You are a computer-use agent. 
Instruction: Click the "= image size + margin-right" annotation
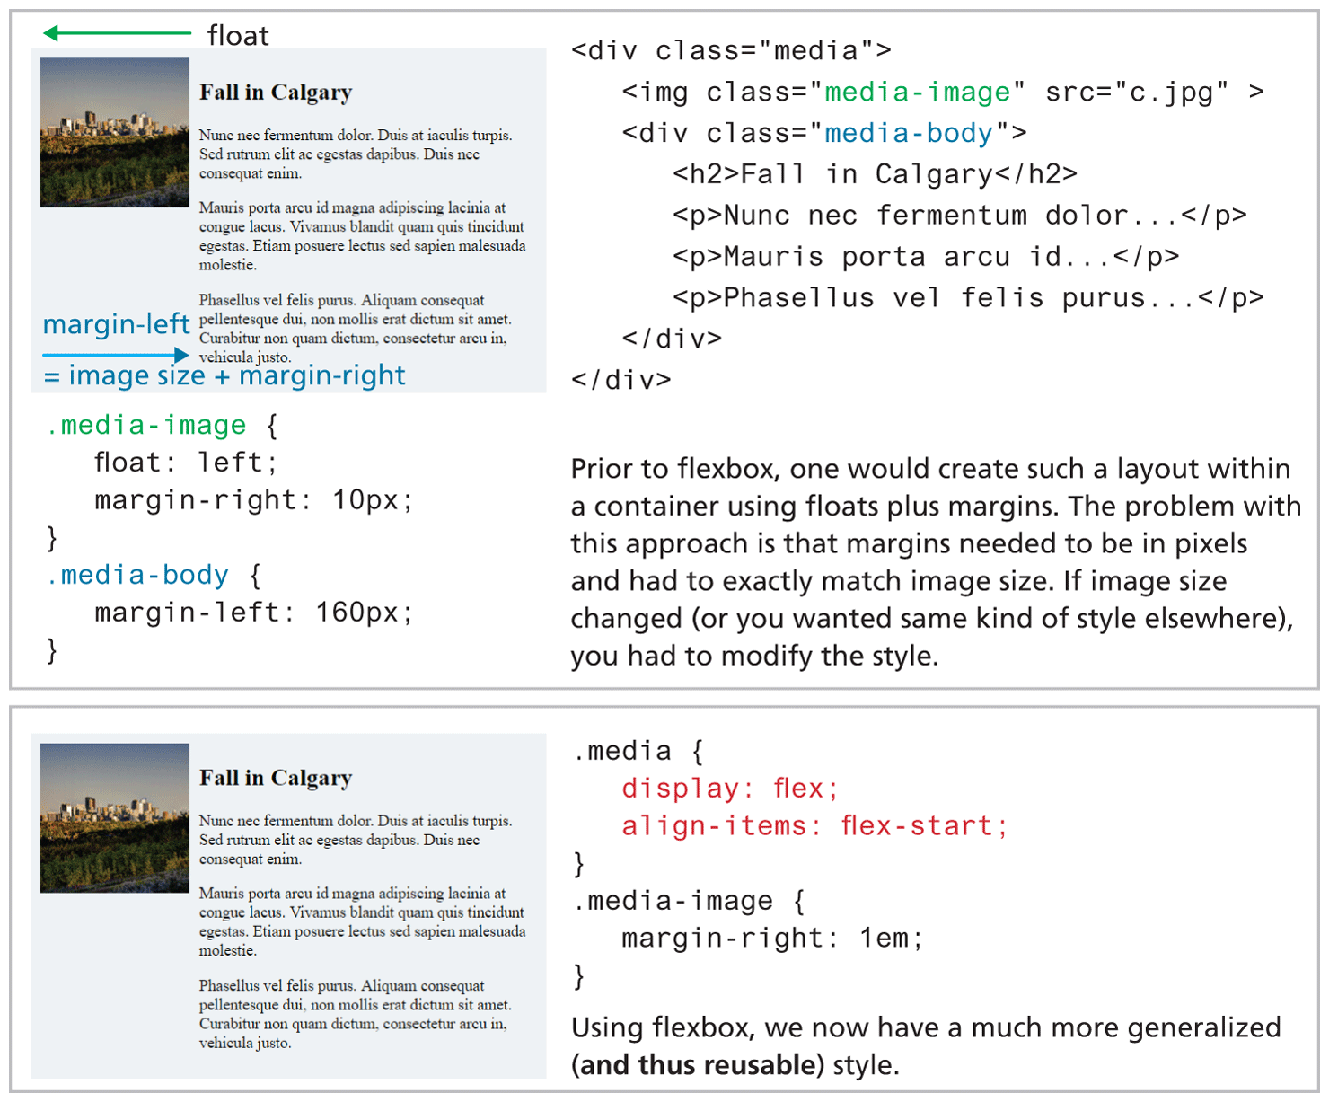(x=224, y=375)
